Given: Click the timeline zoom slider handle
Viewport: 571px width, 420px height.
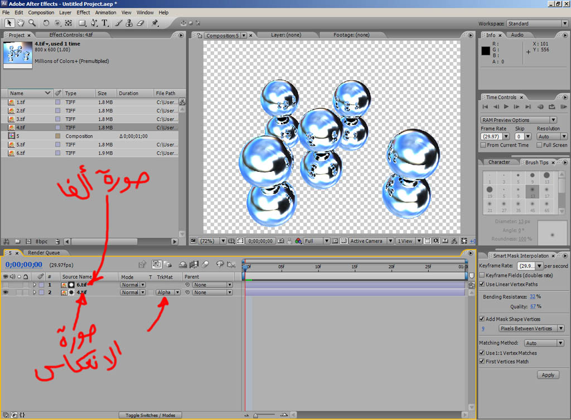Looking at the screenshot, I should [x=255, y=416].
